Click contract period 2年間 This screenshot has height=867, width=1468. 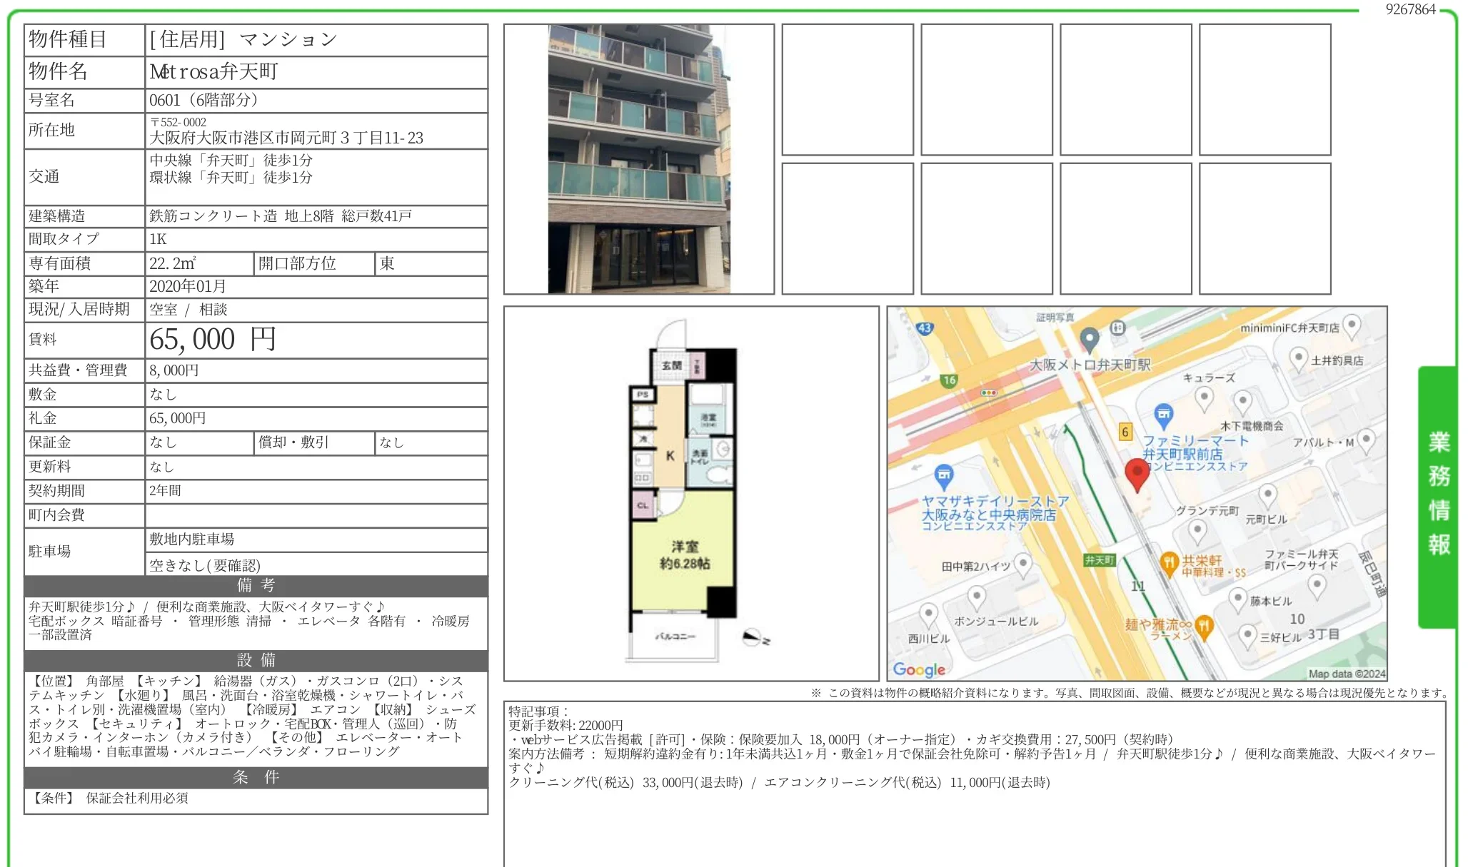pyautogui.click(x=165, y=491)
